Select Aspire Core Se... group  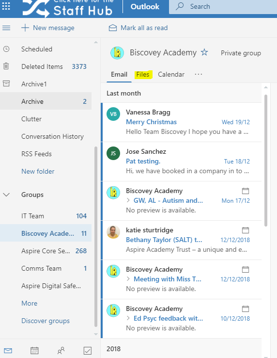coord(46,251)
